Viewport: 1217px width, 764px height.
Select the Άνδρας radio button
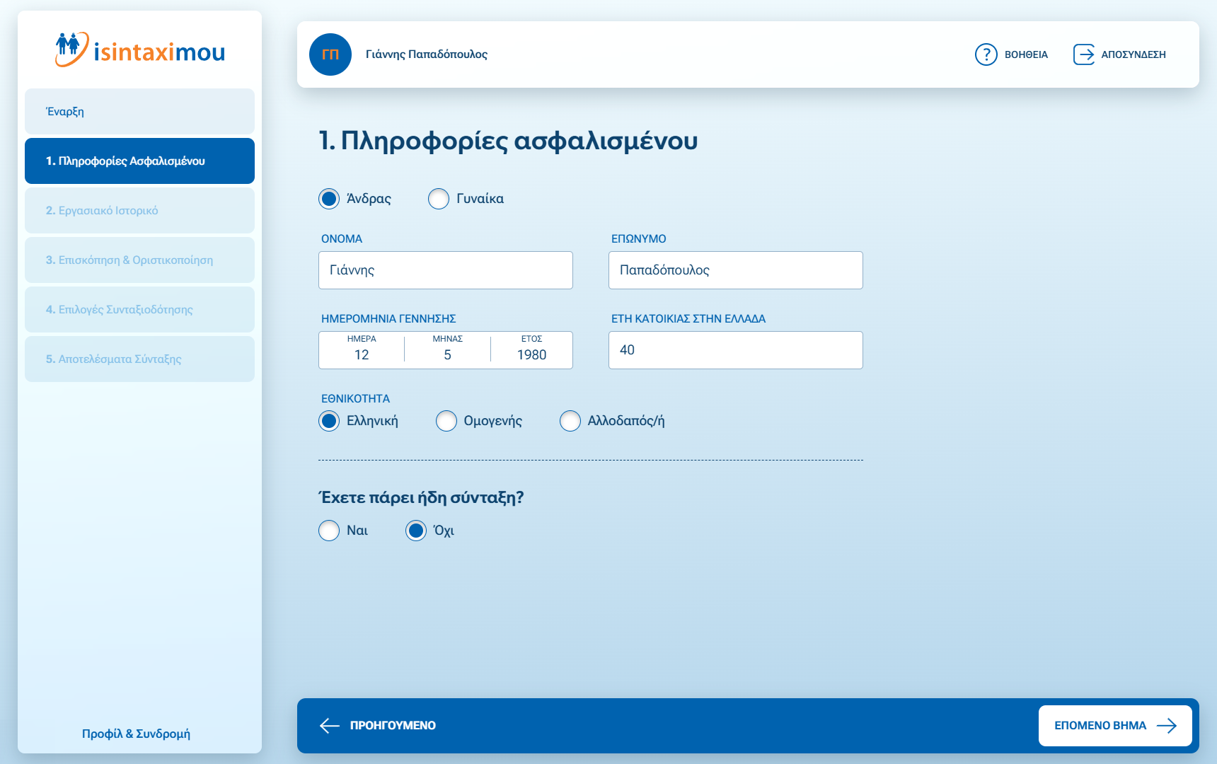329,199
